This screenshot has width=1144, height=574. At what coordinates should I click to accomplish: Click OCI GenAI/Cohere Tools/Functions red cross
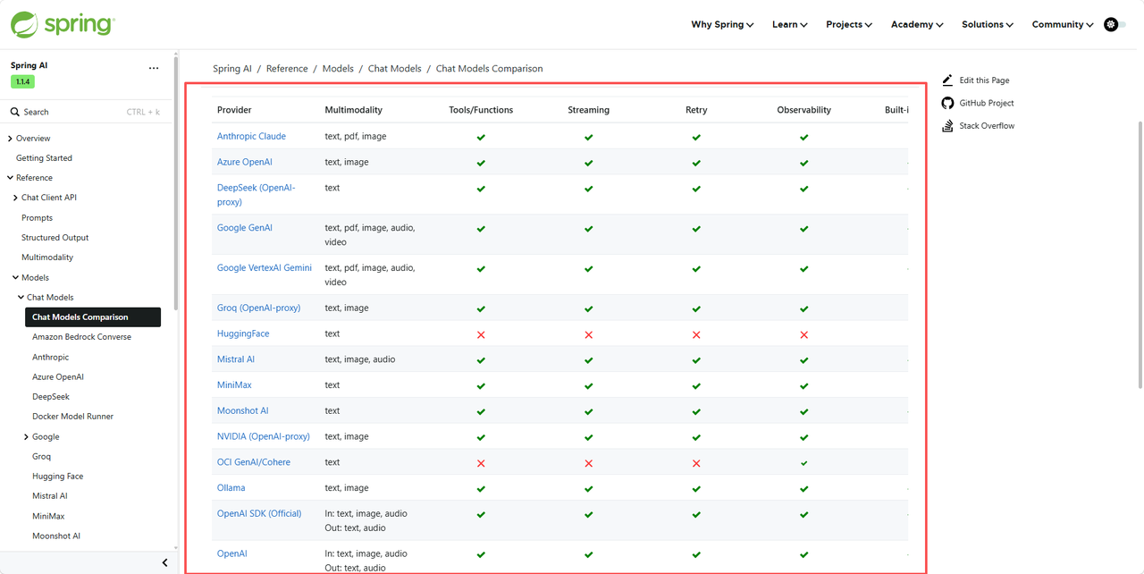pyautogui.click(x=481, y=464)
